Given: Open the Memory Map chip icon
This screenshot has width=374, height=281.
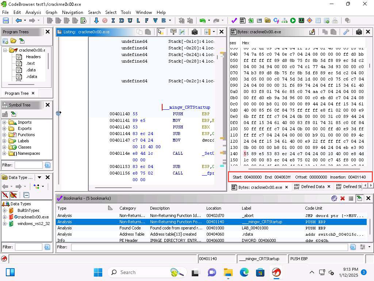Looking at the screenshot, I should click(301, 20).
